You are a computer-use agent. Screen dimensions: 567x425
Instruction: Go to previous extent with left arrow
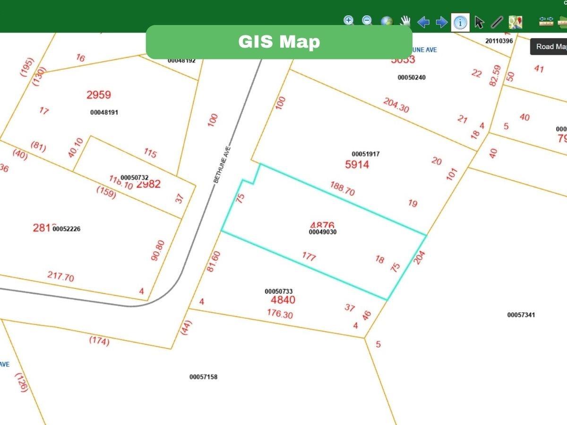click(x=423, y=22)
